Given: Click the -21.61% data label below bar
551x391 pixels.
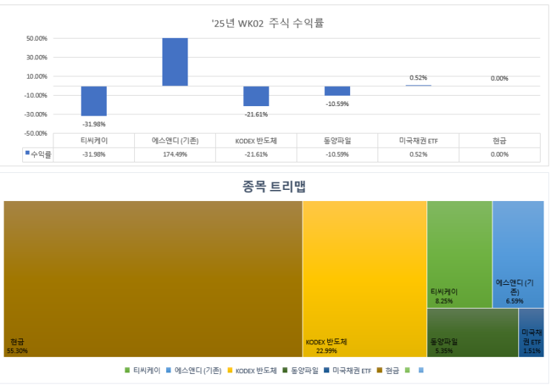Looking at the screenshot, I should point(256,114).
